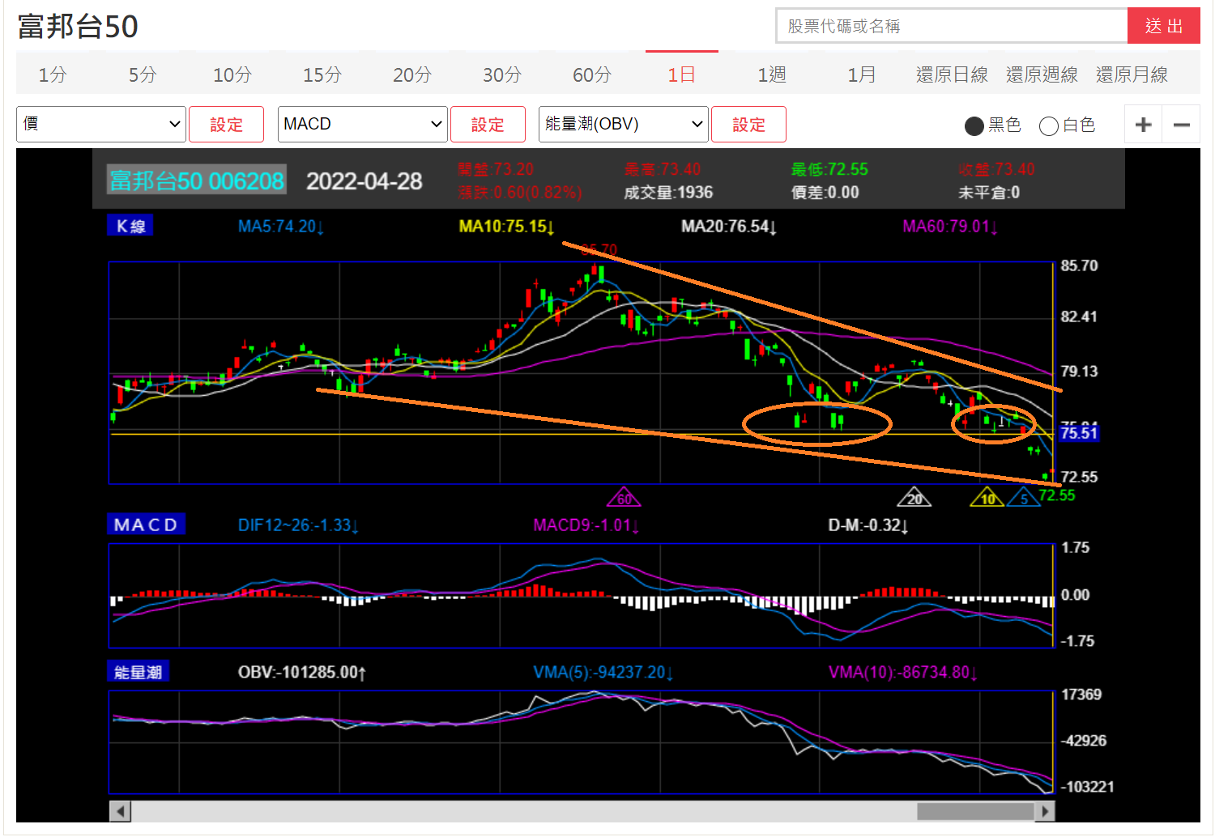The image size is (1215, 837).
Task: Click the minus zoom-out chart icon
Action: [1181, 125]
